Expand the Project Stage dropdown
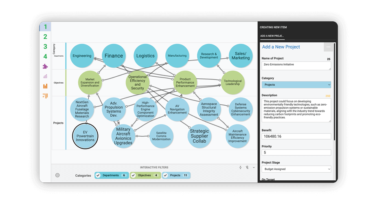377x204 pixels. pos(296,169)
